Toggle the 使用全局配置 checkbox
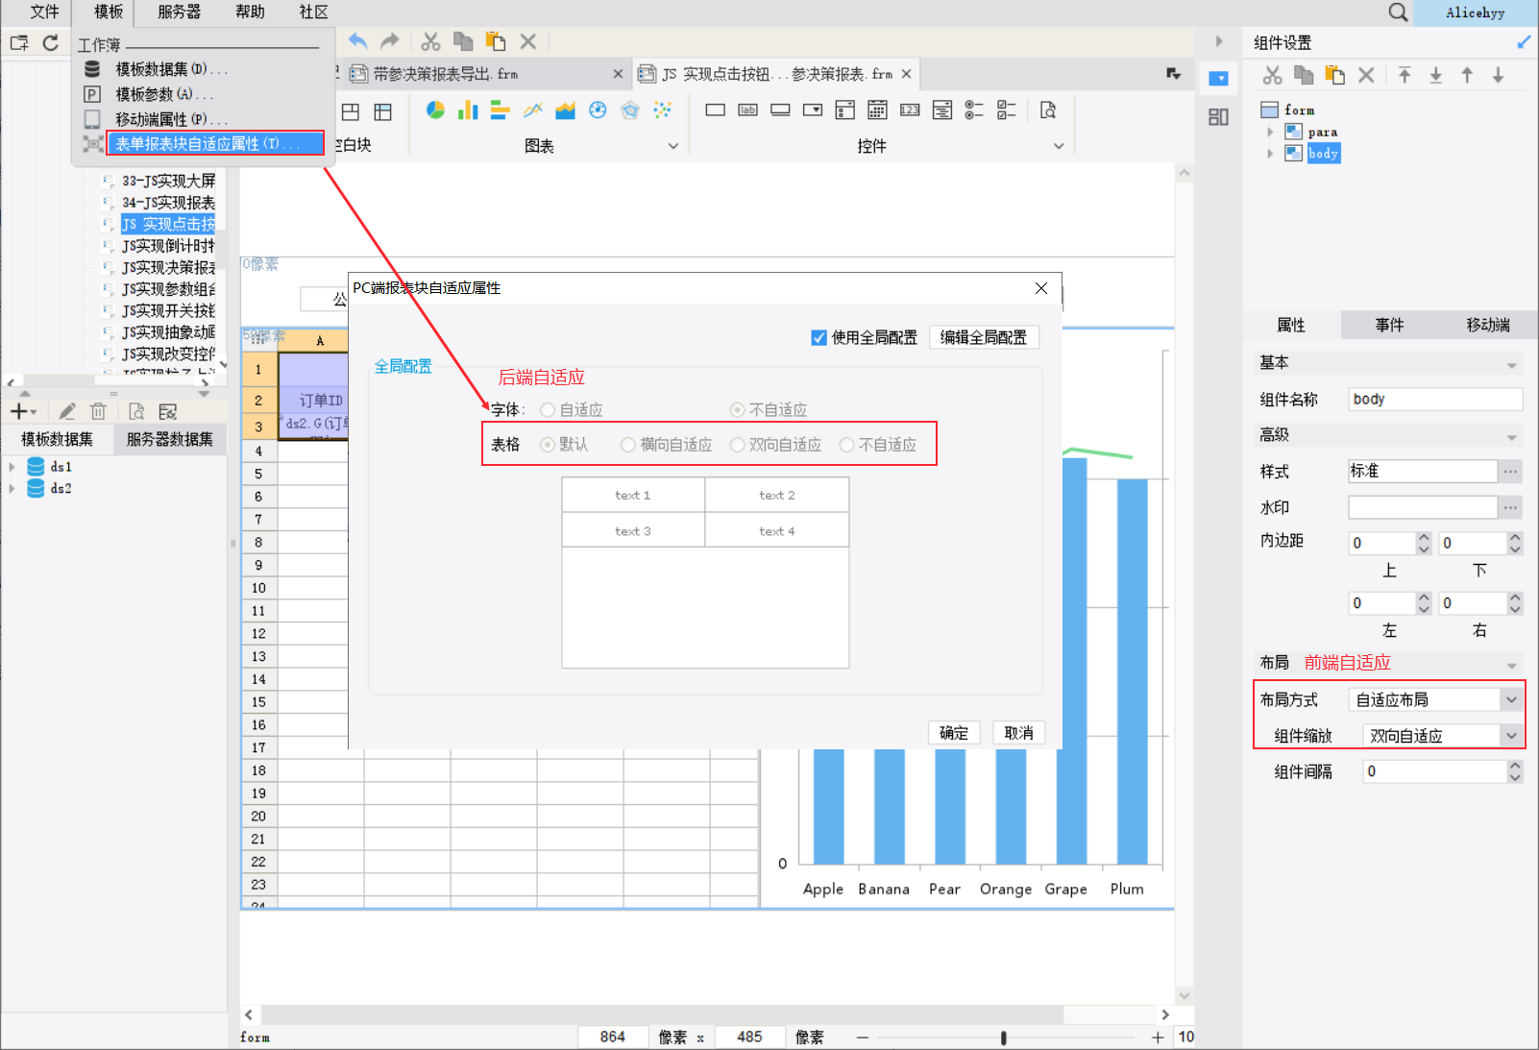Viewport: 1539px width, 1050px height. tap(818, 337)
